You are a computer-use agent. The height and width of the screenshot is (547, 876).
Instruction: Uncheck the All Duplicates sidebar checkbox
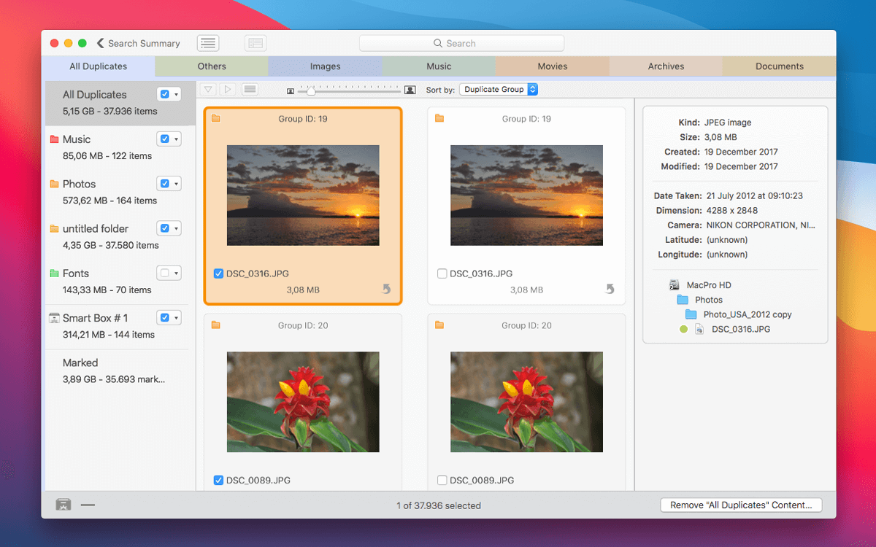[164, 95]
